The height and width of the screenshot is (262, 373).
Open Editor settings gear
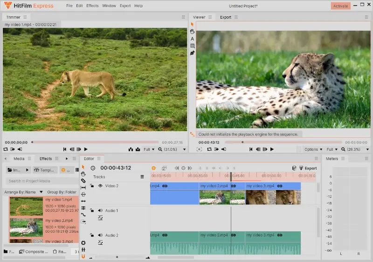(83, 243)
